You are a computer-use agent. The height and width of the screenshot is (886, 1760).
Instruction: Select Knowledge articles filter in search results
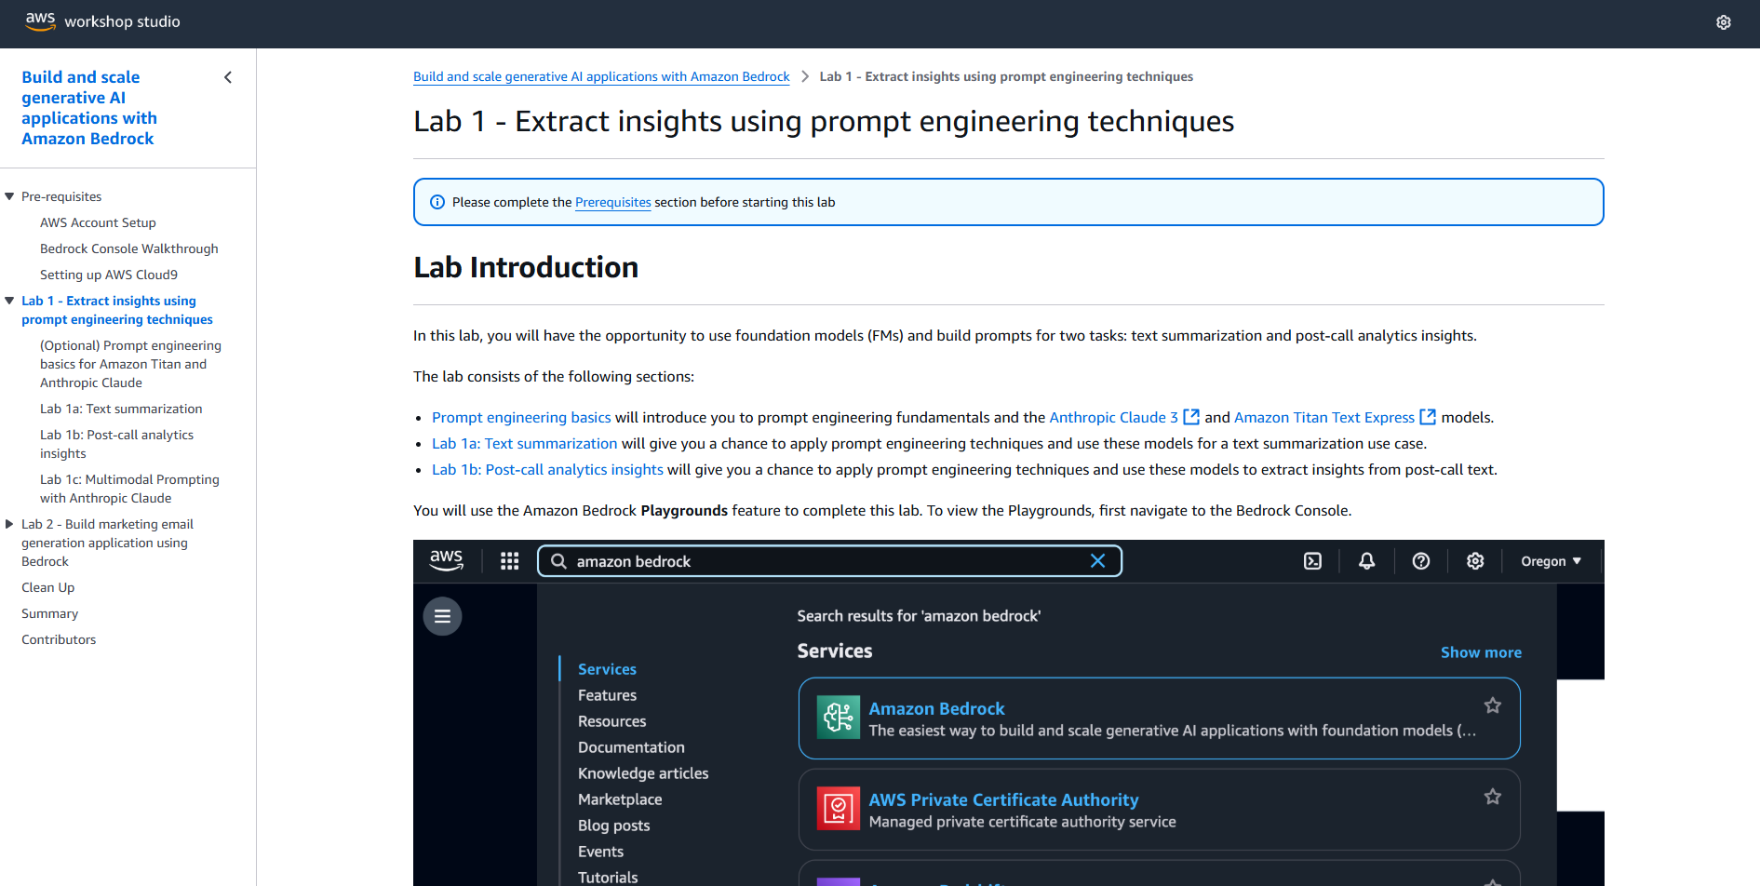(x=643, y=773)
